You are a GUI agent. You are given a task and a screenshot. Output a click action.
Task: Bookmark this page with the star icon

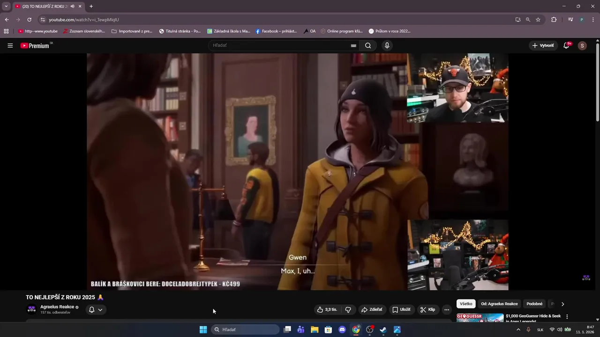[x=538, y=20]
